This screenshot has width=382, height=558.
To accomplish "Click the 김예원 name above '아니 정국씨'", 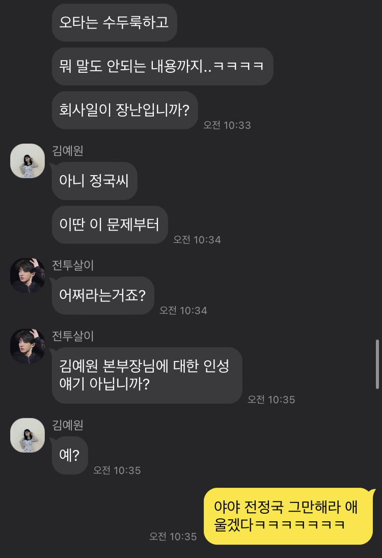I will (68, 151).
